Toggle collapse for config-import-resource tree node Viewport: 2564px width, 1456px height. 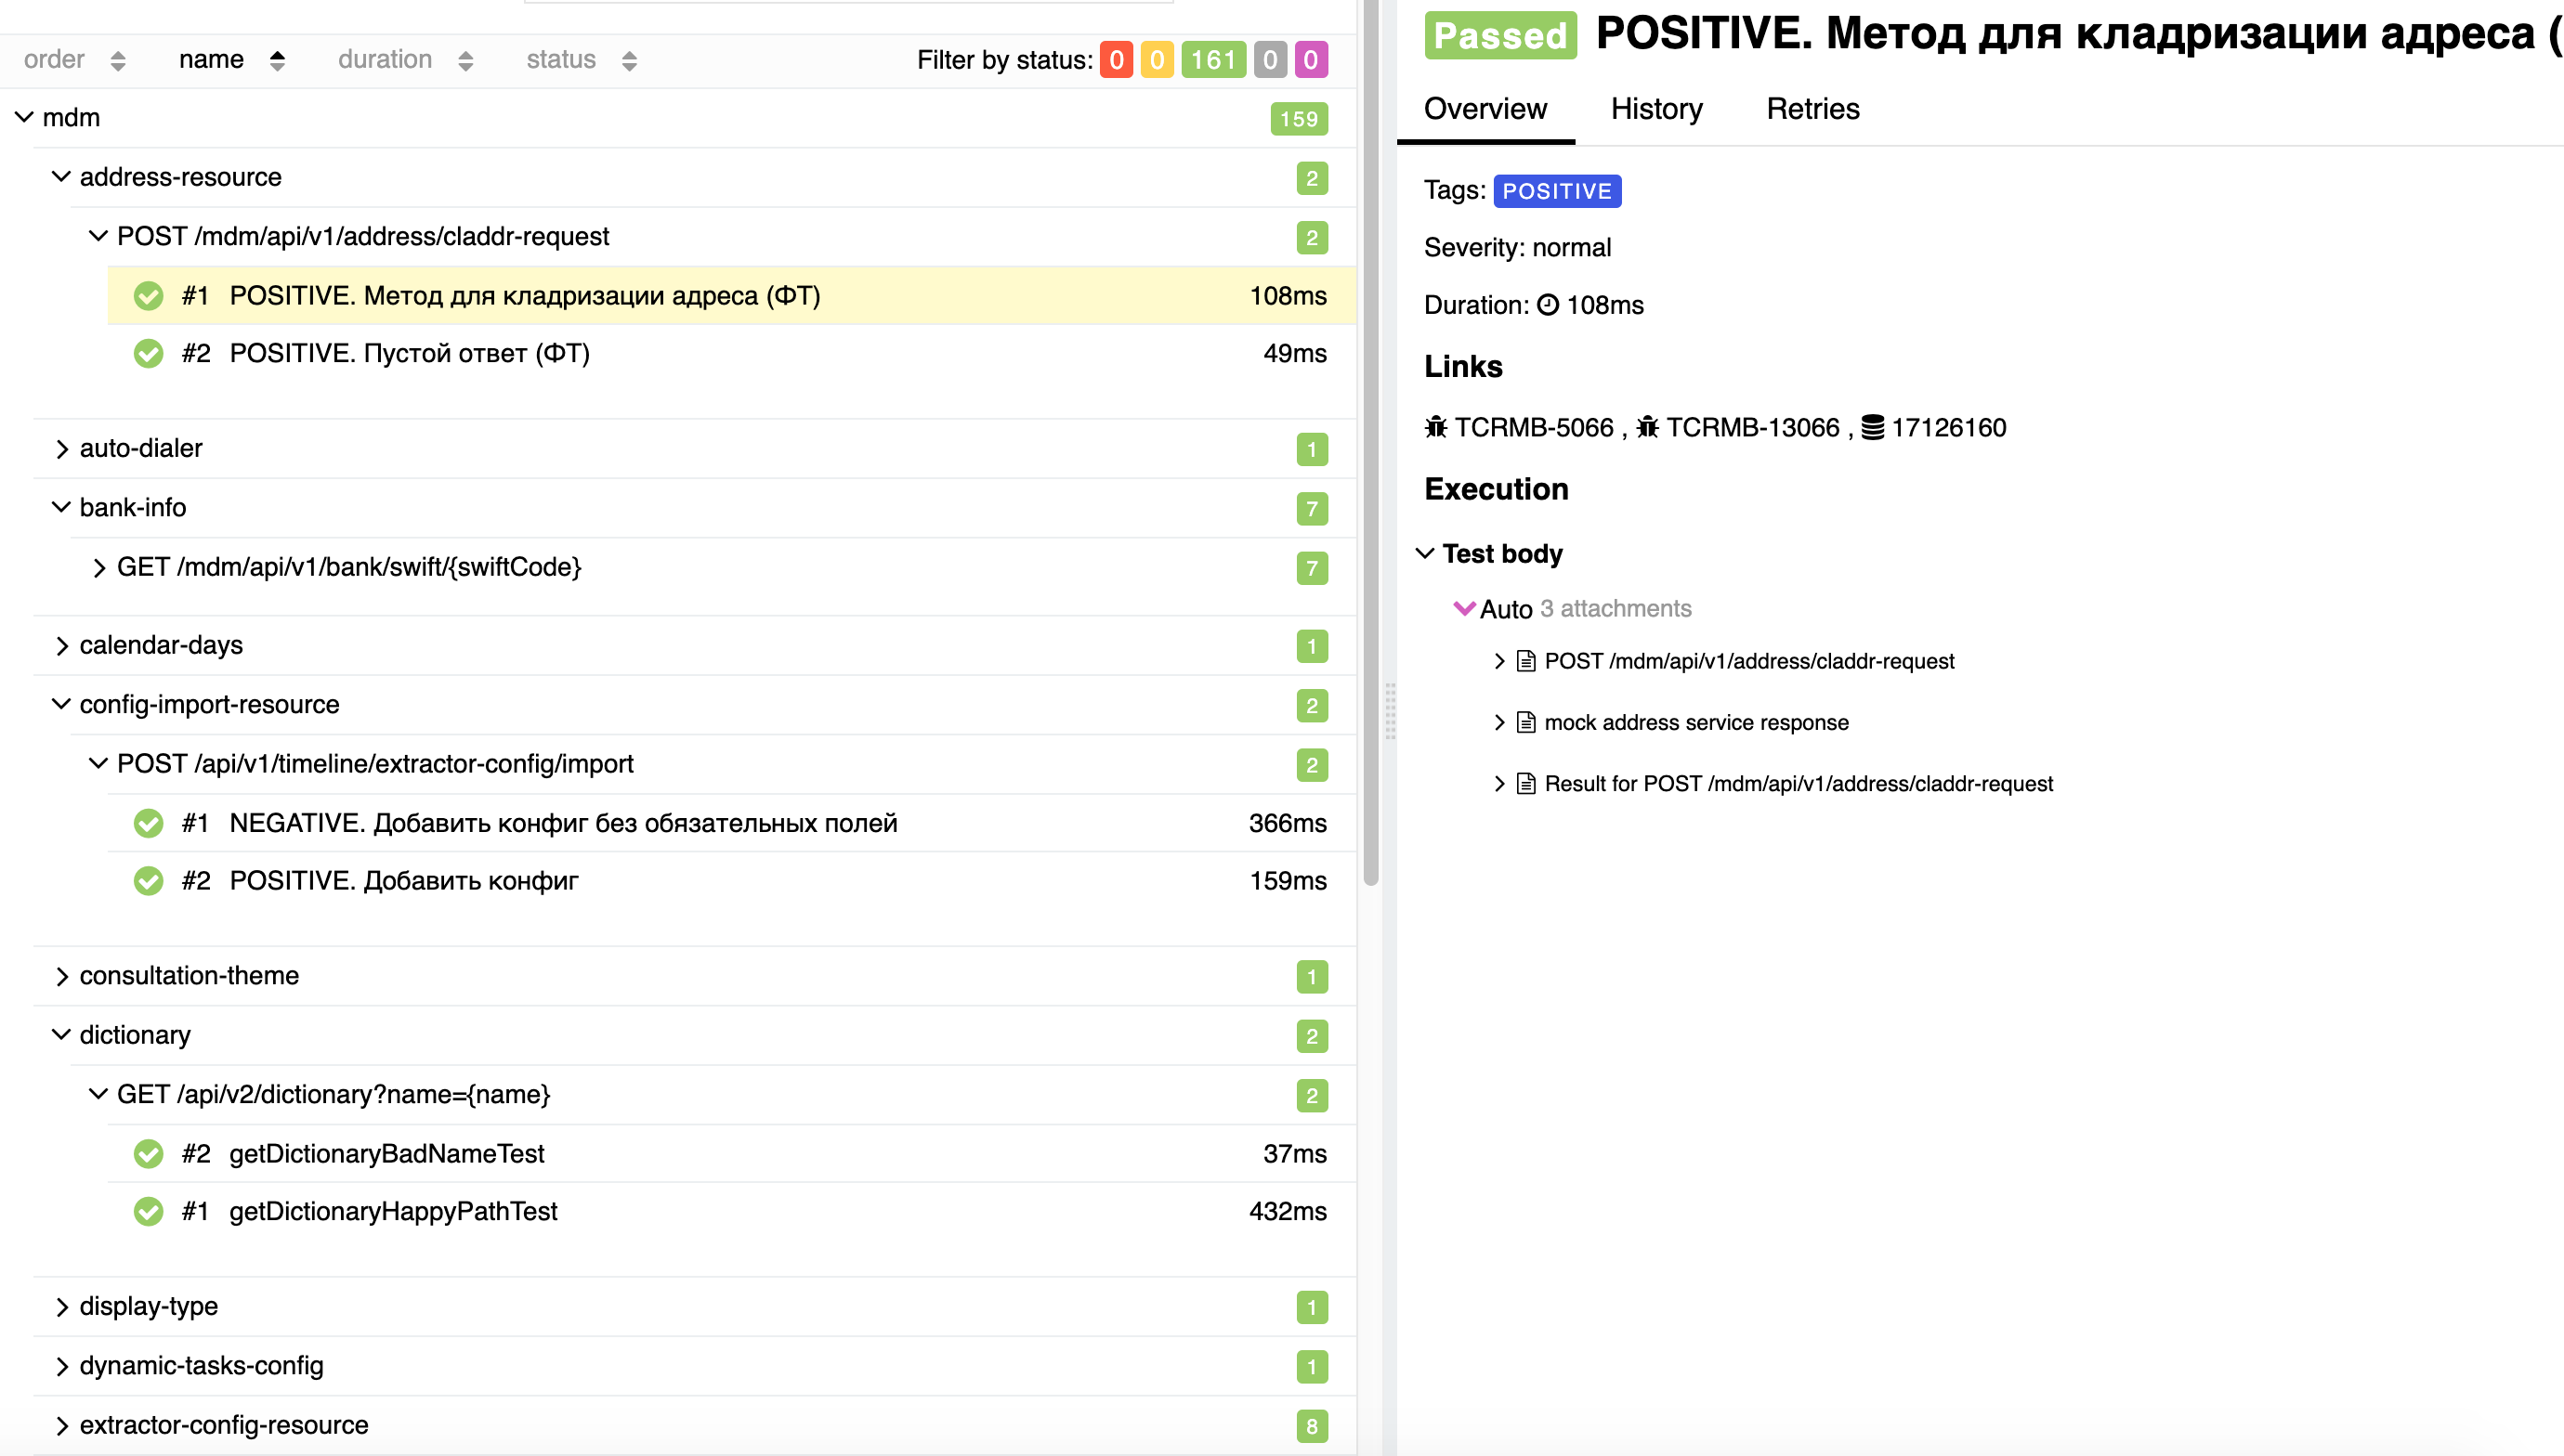65,704
